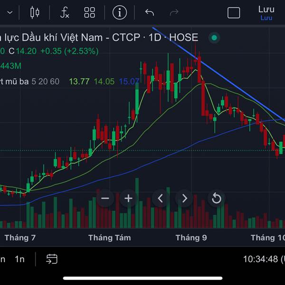The height and width of the screenshot is (285, 285).
Task: Click the 443M volume value
Action: (x=10, y=66)
